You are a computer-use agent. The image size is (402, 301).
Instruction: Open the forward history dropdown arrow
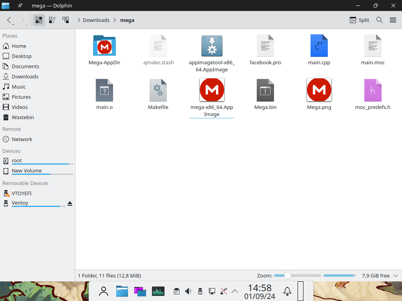tap(26, 24)
